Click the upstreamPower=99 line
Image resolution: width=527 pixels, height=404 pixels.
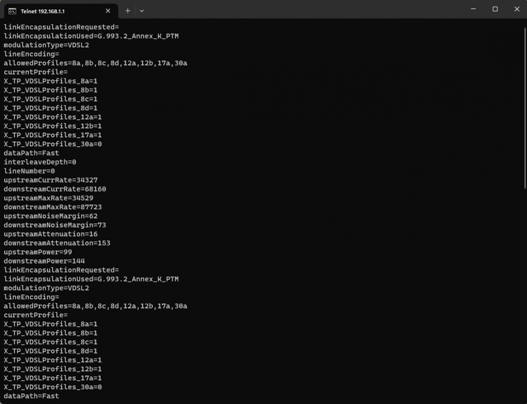pyautogui.click(x=38, y=252)
